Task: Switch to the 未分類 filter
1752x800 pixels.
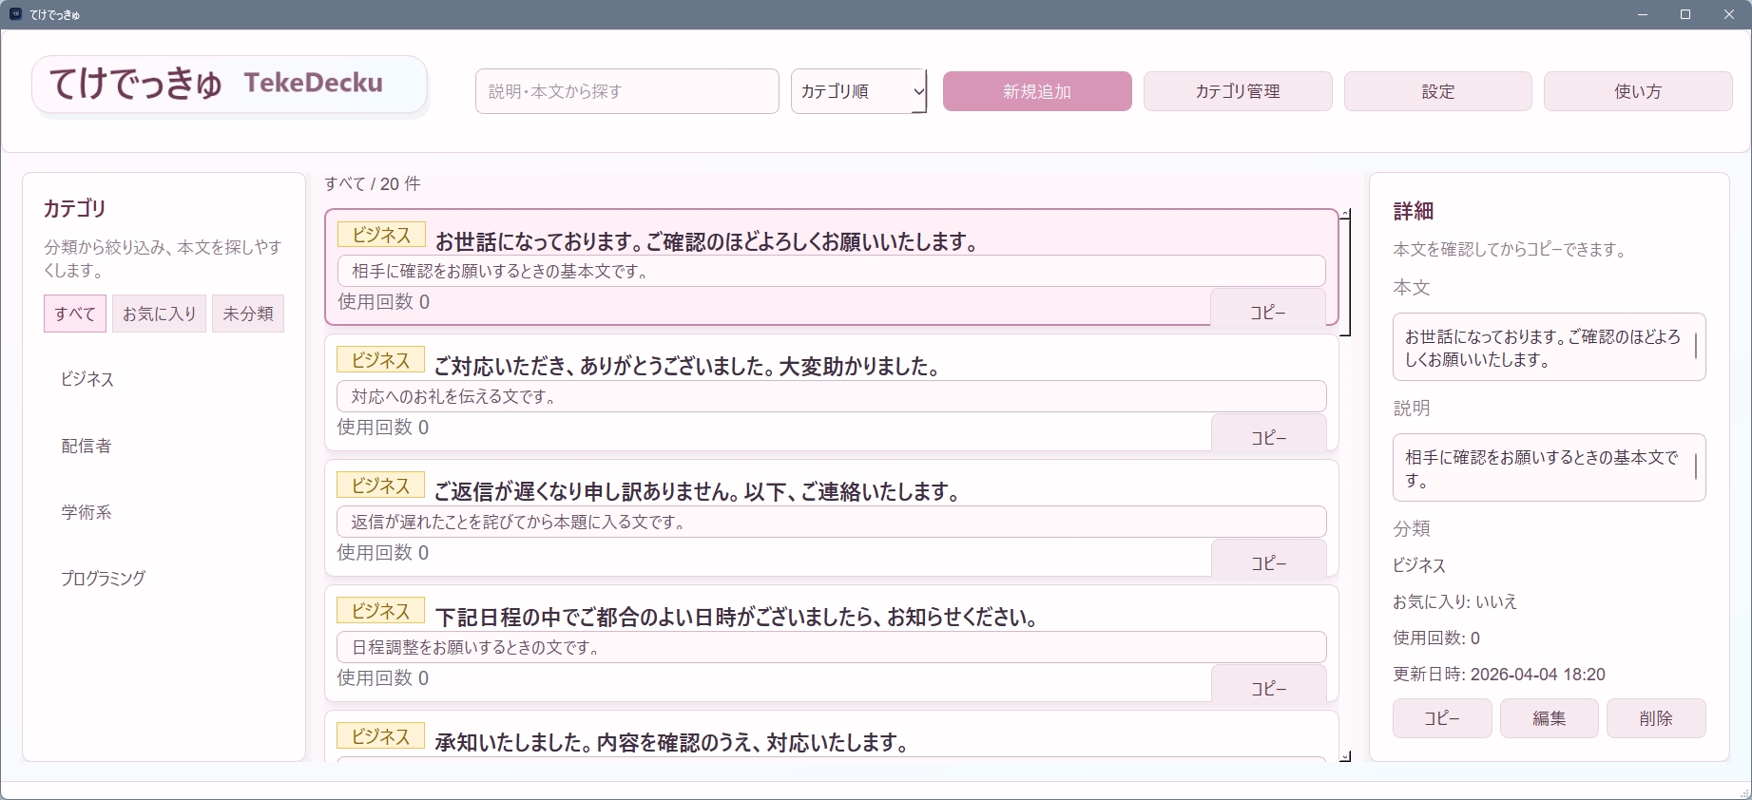Action: pyautogui.click(x=247, y=314)
